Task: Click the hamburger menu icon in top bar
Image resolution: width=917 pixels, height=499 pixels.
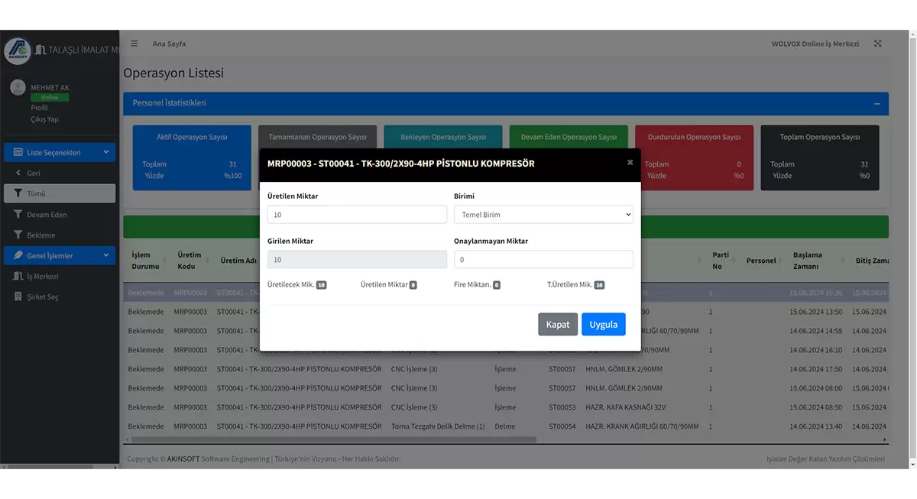Action: pos(134,44)
